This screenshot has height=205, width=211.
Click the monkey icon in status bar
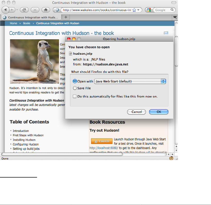tap(171, 158)
